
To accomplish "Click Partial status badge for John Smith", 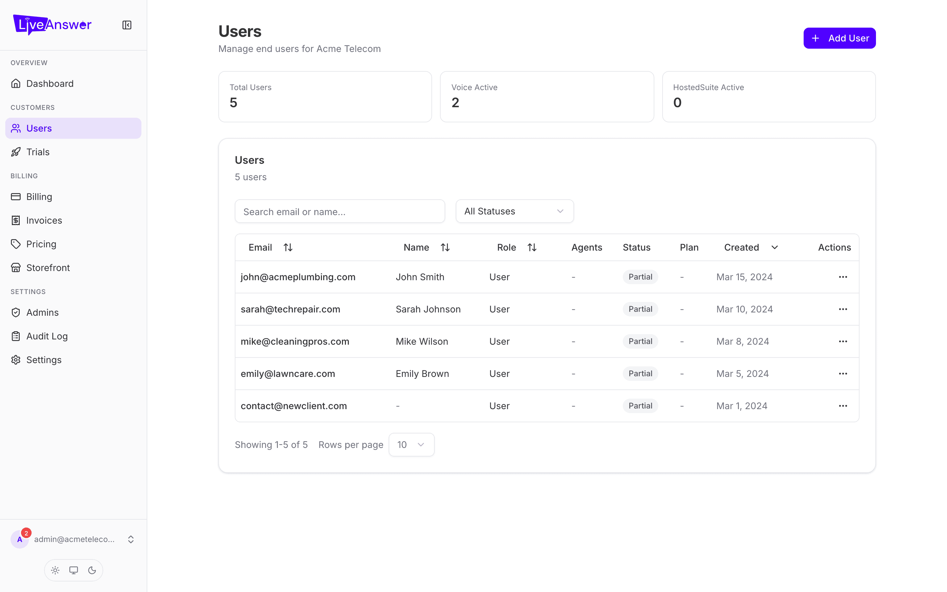I will (x=640, y=277).
